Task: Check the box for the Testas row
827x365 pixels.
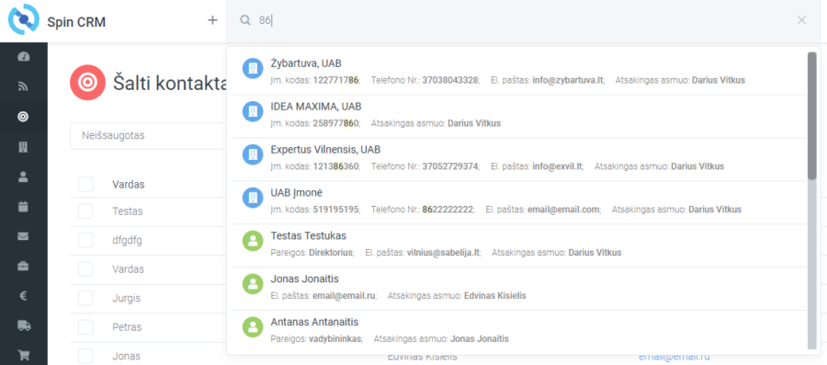Action: 85,211
